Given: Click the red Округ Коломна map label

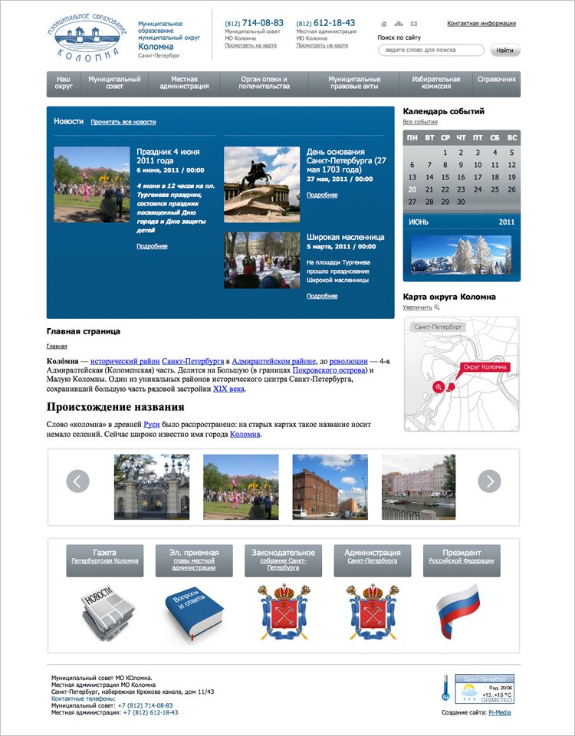Looking at the screenshot, I should [485, 367].
